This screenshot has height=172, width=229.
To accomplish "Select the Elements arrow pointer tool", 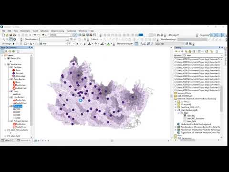I will [x=13, y=43].
